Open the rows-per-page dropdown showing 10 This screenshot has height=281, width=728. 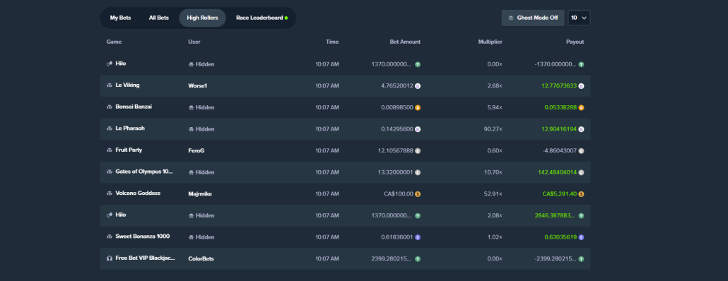click(x=579, y=18)
